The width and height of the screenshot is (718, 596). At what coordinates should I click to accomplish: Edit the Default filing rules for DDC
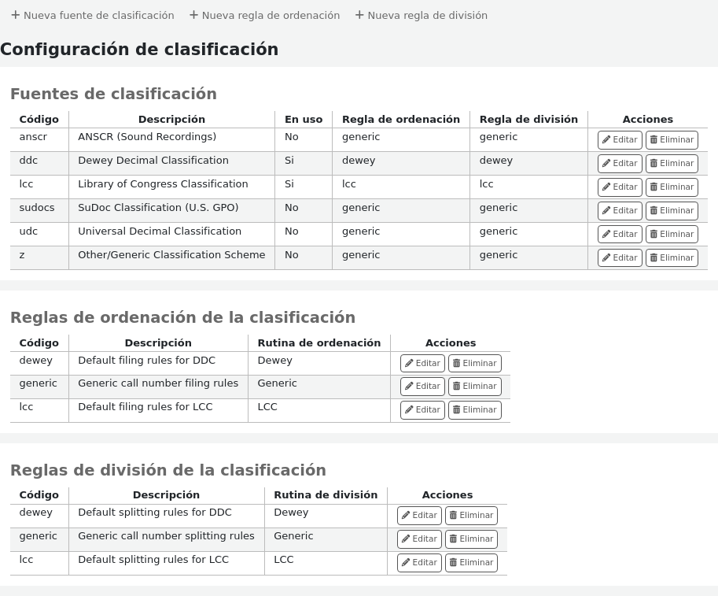422,363
